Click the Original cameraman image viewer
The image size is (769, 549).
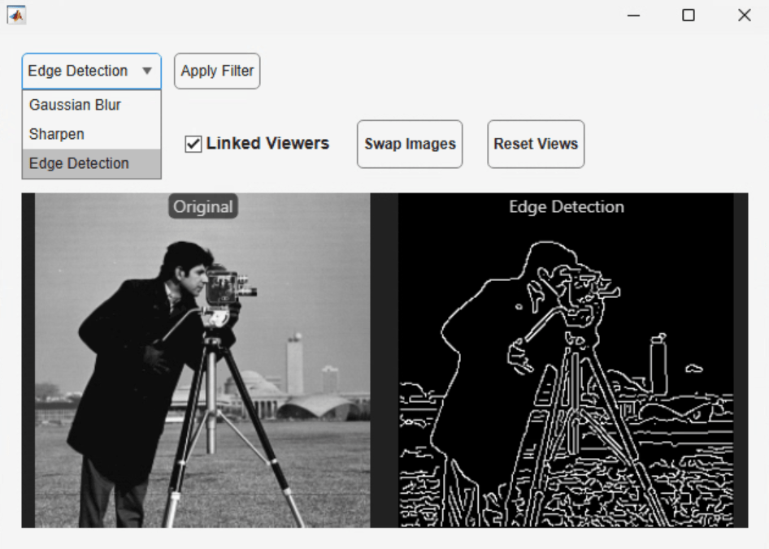coord(202,361)
